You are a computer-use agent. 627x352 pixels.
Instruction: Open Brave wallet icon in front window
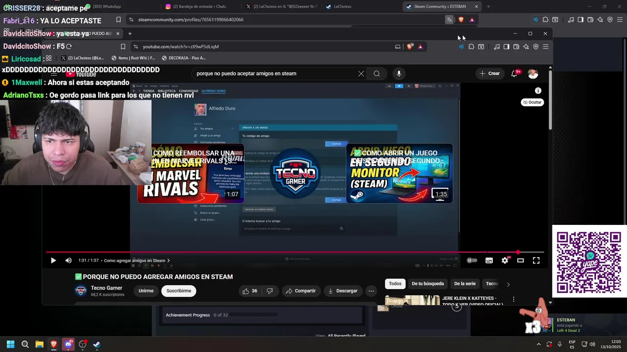pos(516,46)
